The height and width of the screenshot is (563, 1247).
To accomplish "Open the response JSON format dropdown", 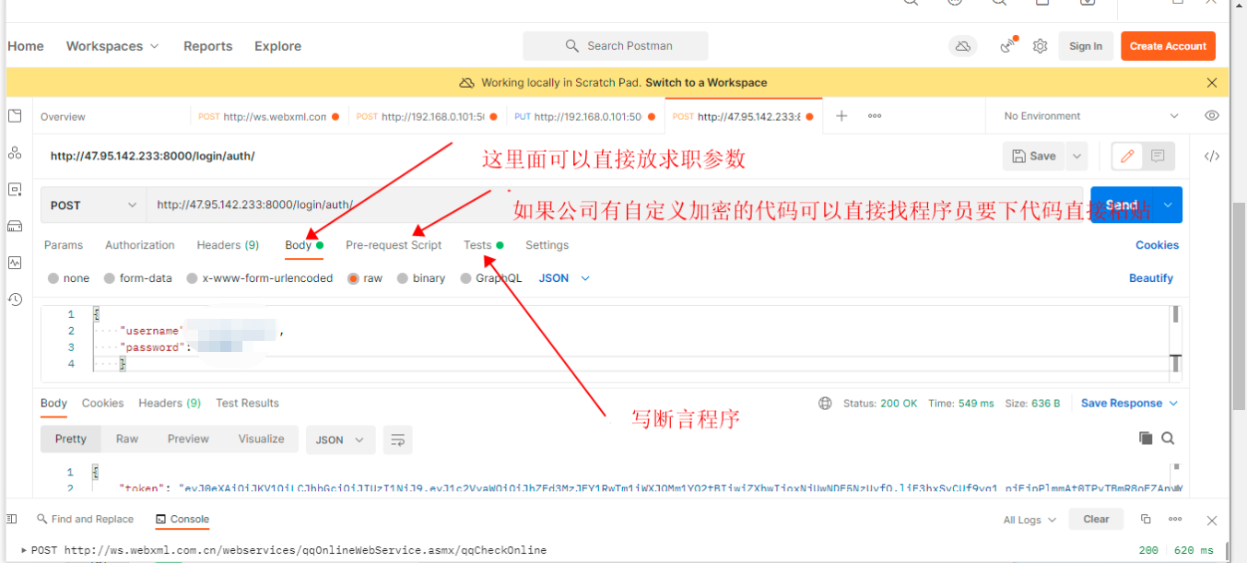I will (x=340, y=440).
